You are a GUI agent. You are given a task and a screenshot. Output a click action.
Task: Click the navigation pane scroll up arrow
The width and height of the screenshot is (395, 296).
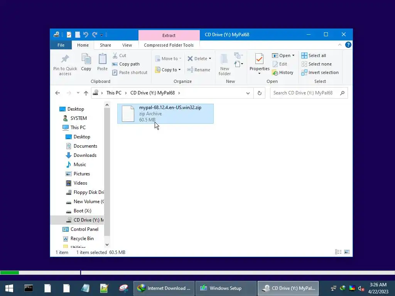click(107, 105)
